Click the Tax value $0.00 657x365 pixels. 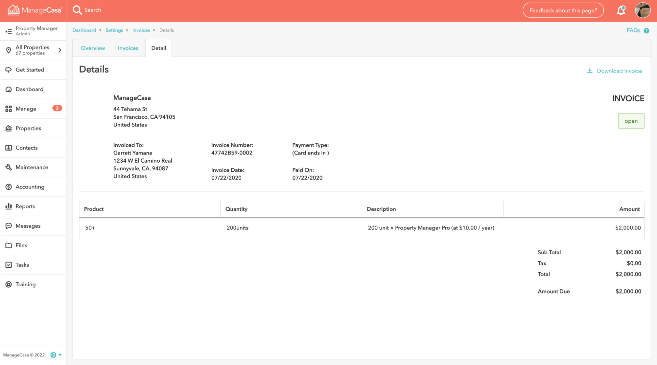[x=634, y=263]
